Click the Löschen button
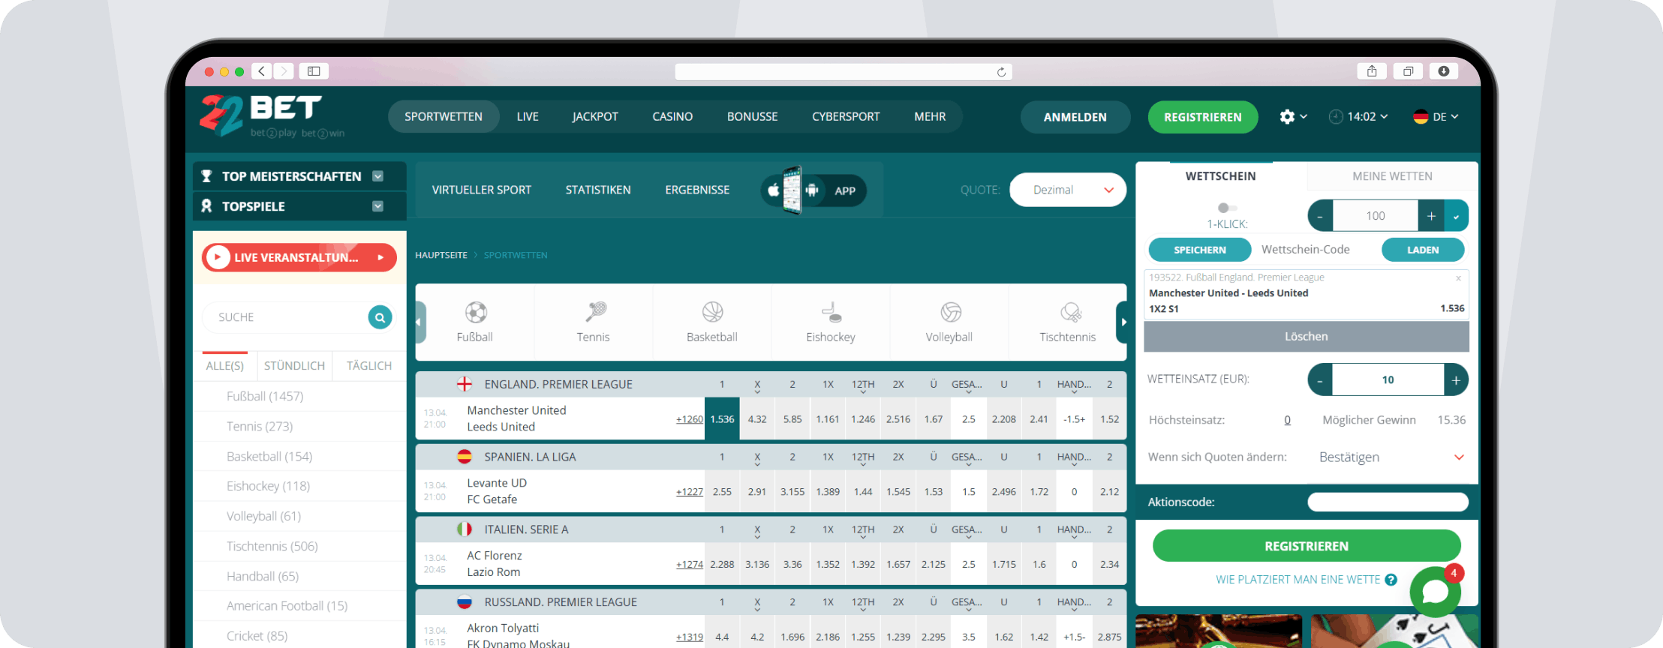 [x=1307, y=337]
